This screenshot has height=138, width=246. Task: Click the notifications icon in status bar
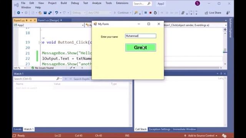pos(224,135)
